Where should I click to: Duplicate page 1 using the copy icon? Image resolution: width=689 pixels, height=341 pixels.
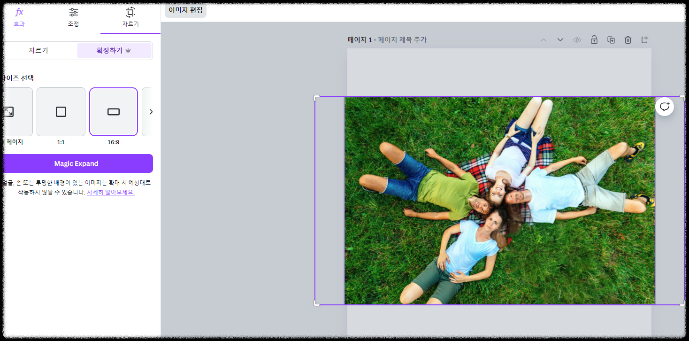tap(611, 40)
